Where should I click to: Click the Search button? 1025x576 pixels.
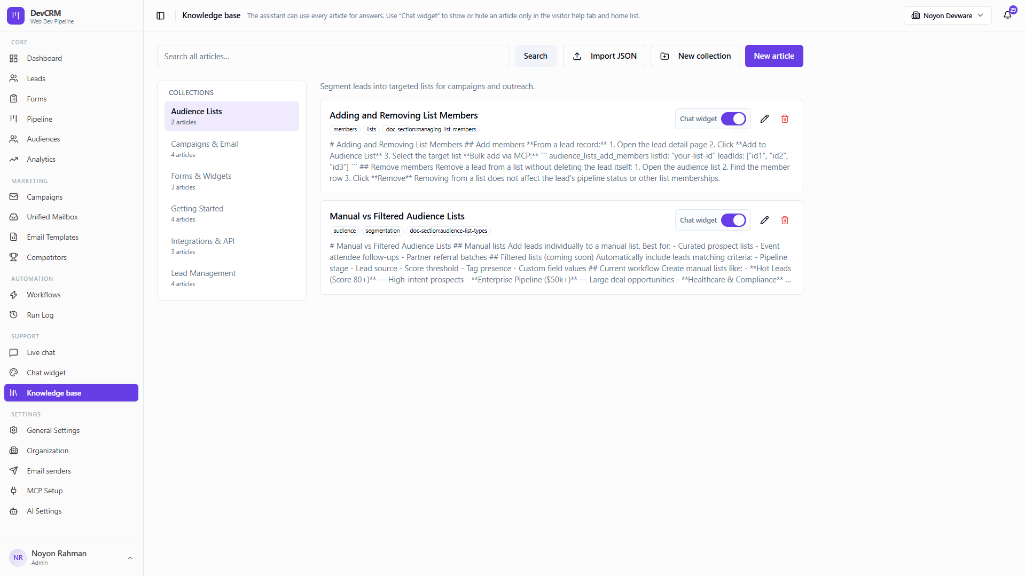pos(535,56)
